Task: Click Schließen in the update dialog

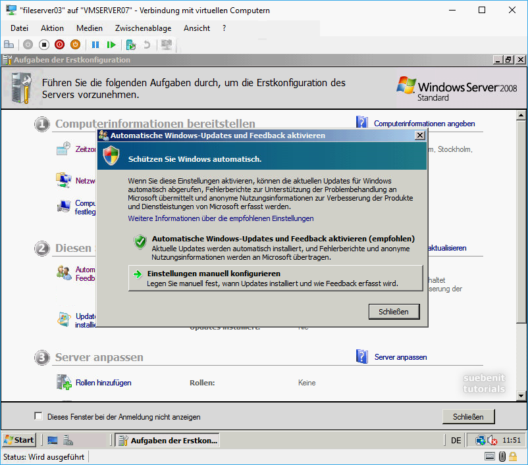Action: tap(394, 312)
